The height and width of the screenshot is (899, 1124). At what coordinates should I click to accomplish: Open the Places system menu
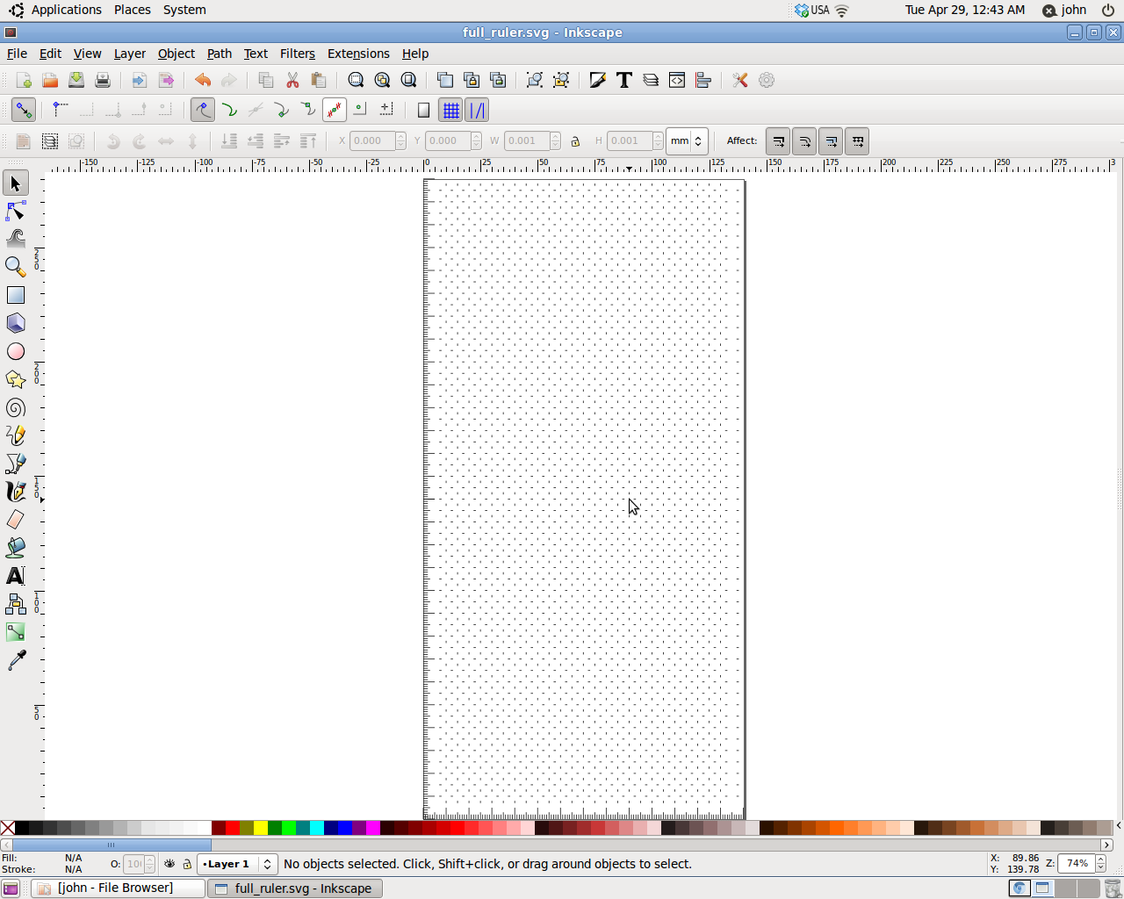click(132, 10)
